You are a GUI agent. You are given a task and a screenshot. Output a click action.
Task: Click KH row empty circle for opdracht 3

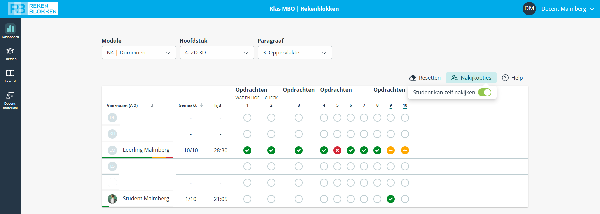point(299,134)
